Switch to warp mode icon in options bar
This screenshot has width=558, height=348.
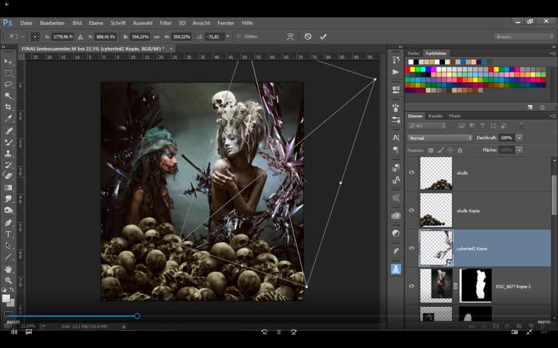[290, 36]
